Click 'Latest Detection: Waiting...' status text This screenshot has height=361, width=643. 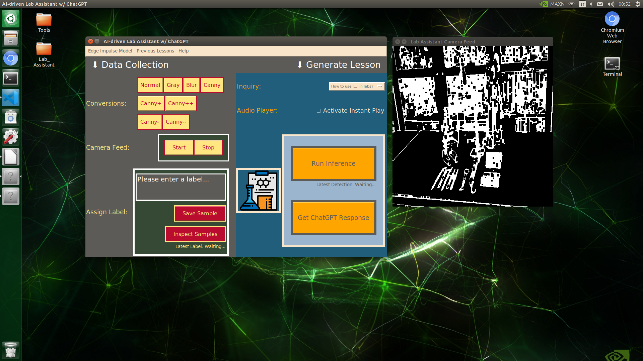click(346, 185)
